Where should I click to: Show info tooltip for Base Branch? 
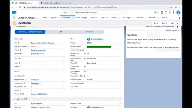80,79
